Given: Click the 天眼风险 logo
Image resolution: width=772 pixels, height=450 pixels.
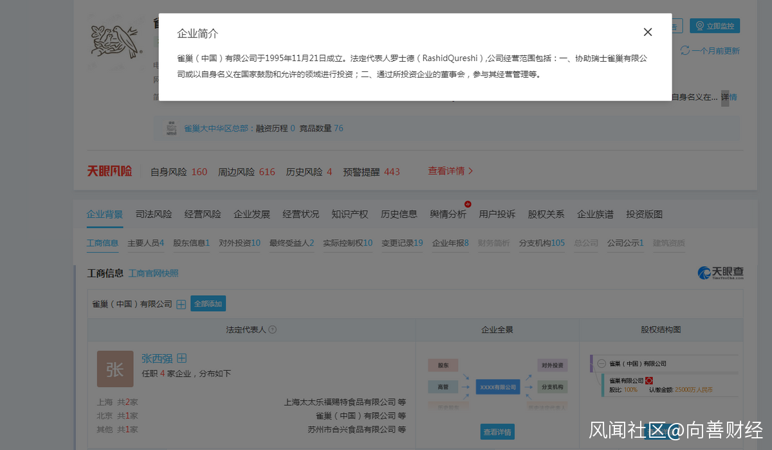Looking at the screenshot, I should [109, 171].
